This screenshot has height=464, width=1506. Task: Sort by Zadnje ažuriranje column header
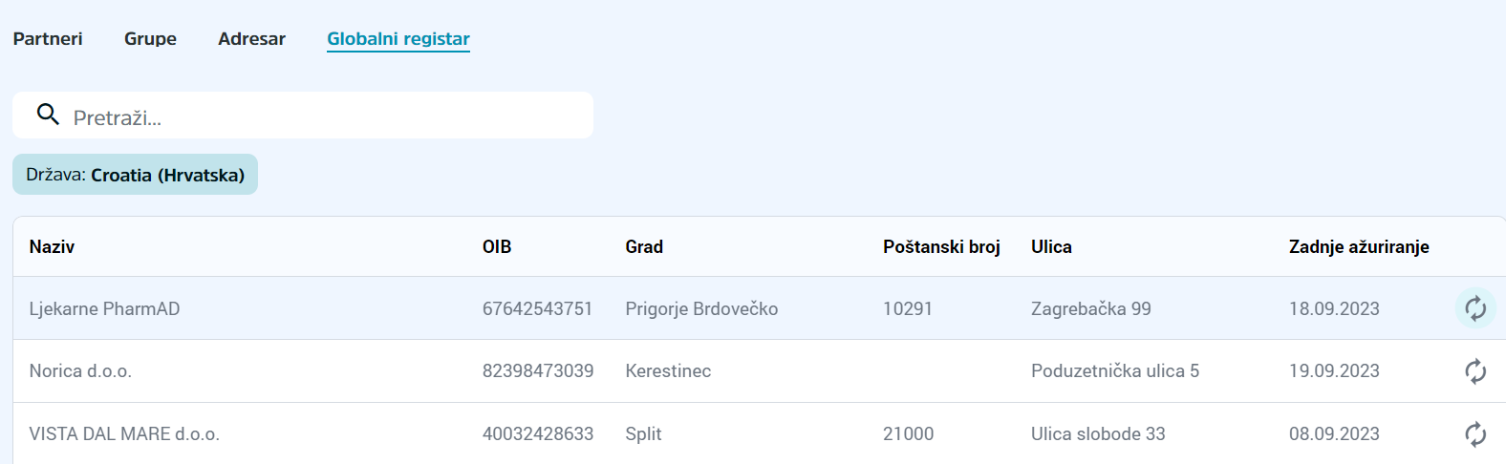[x=1359, y=247]
